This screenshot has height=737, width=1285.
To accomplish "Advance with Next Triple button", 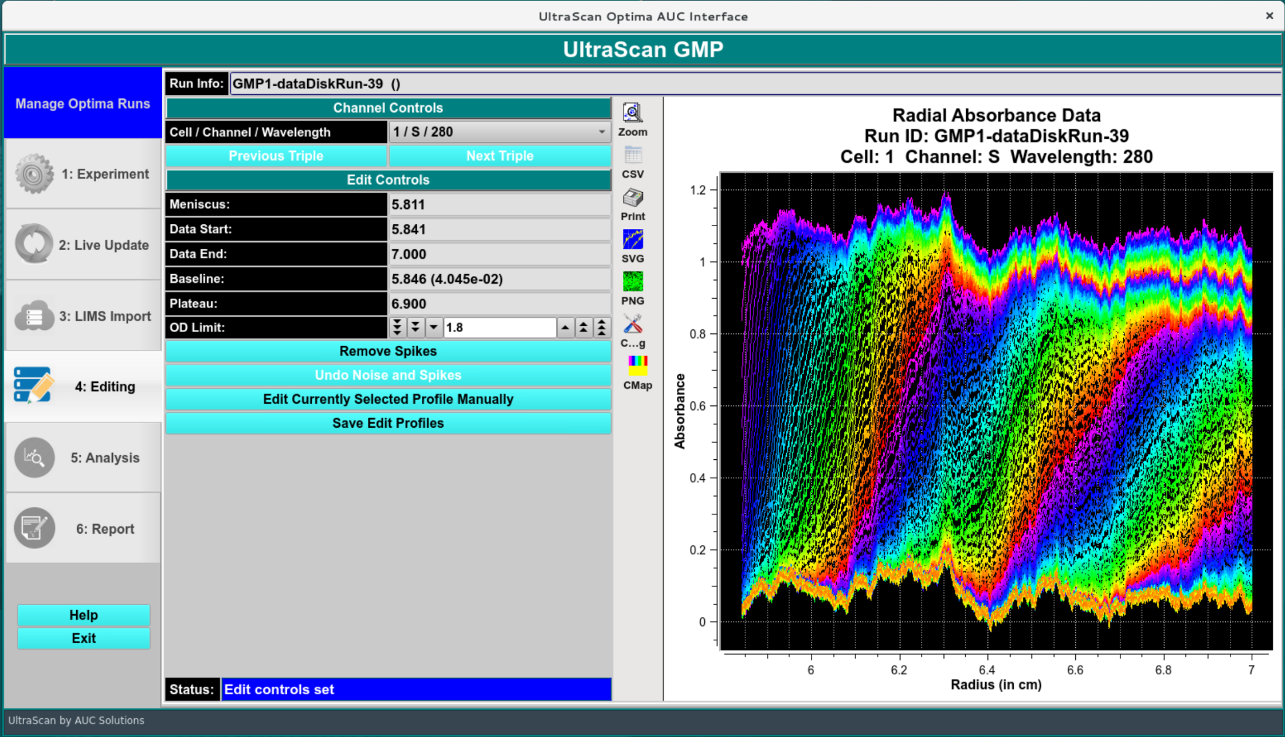I will [499, 156].
